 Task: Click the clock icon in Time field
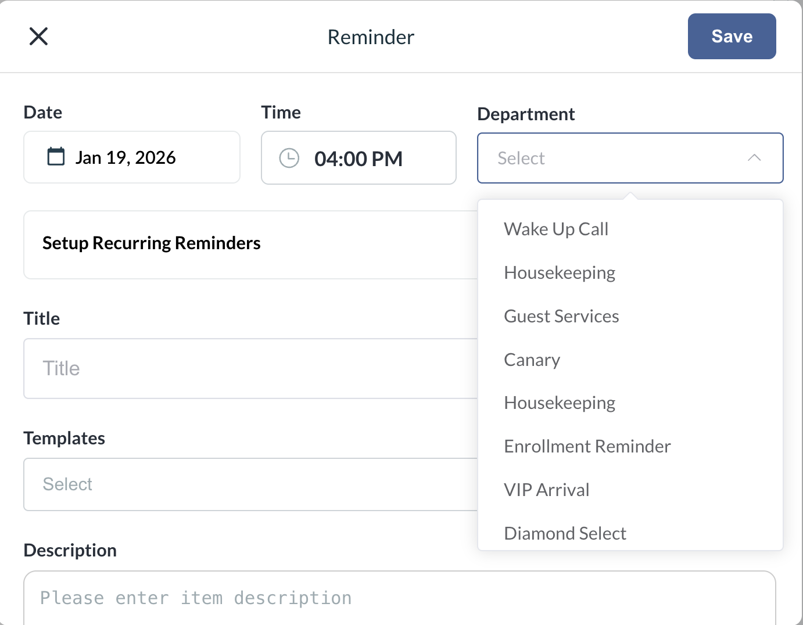[289, 158]
